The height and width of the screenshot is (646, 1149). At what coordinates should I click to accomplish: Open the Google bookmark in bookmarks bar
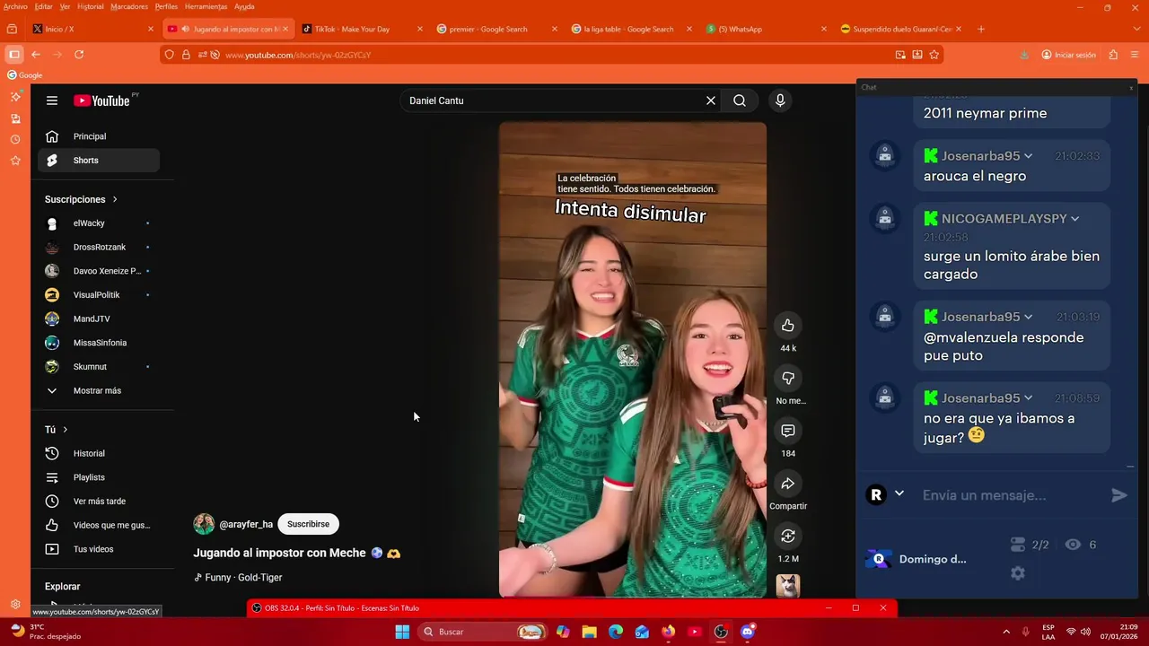(x=24, y=75)
